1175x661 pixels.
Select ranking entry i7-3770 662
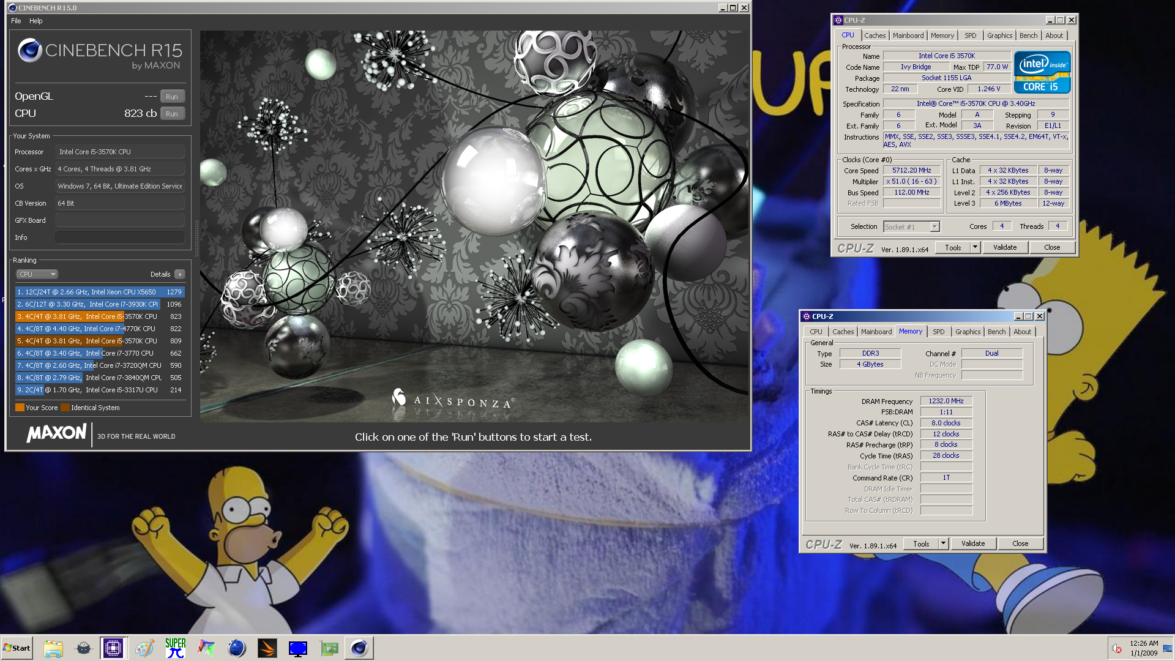100,353
